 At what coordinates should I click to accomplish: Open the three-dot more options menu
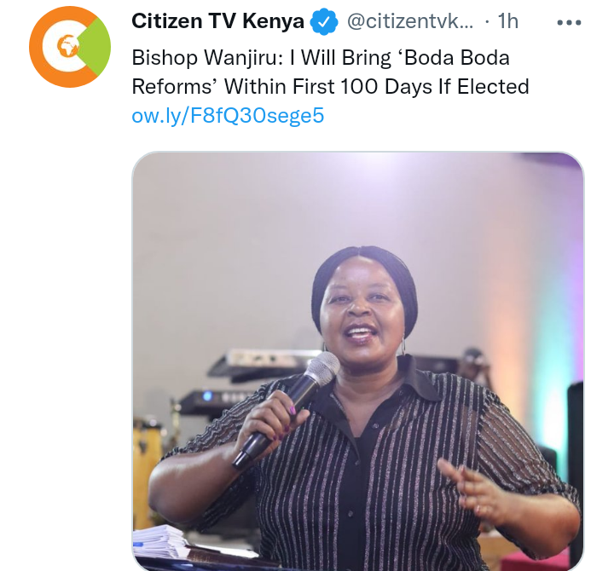point(569,23)
